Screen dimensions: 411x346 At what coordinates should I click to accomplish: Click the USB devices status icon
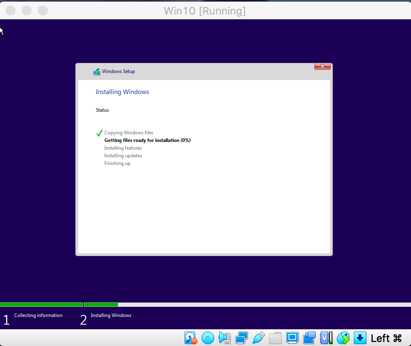[x=258, y=338]
